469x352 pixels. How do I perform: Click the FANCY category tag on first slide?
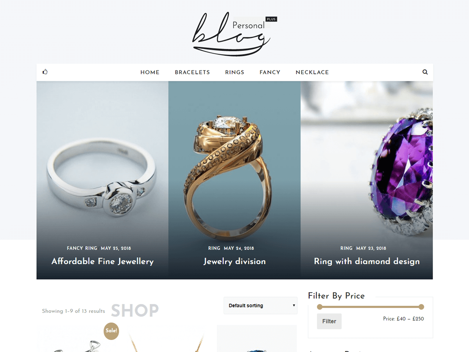pos(75,248)
